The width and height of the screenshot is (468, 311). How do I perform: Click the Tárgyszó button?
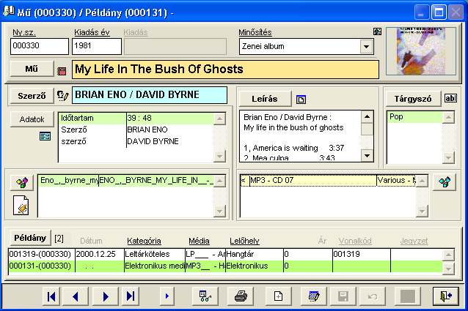pyautogui.click(x=413, y=99)
